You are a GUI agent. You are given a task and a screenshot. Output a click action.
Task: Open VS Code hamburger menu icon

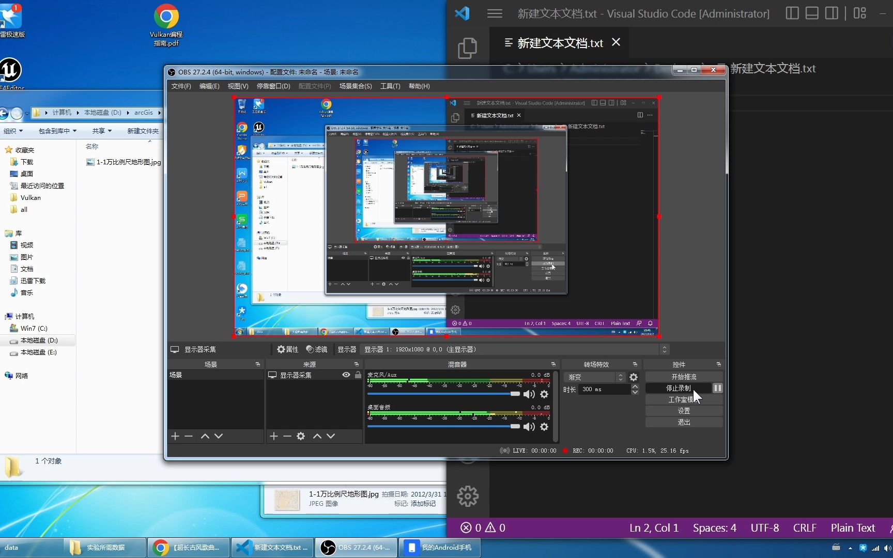[495, 13]
